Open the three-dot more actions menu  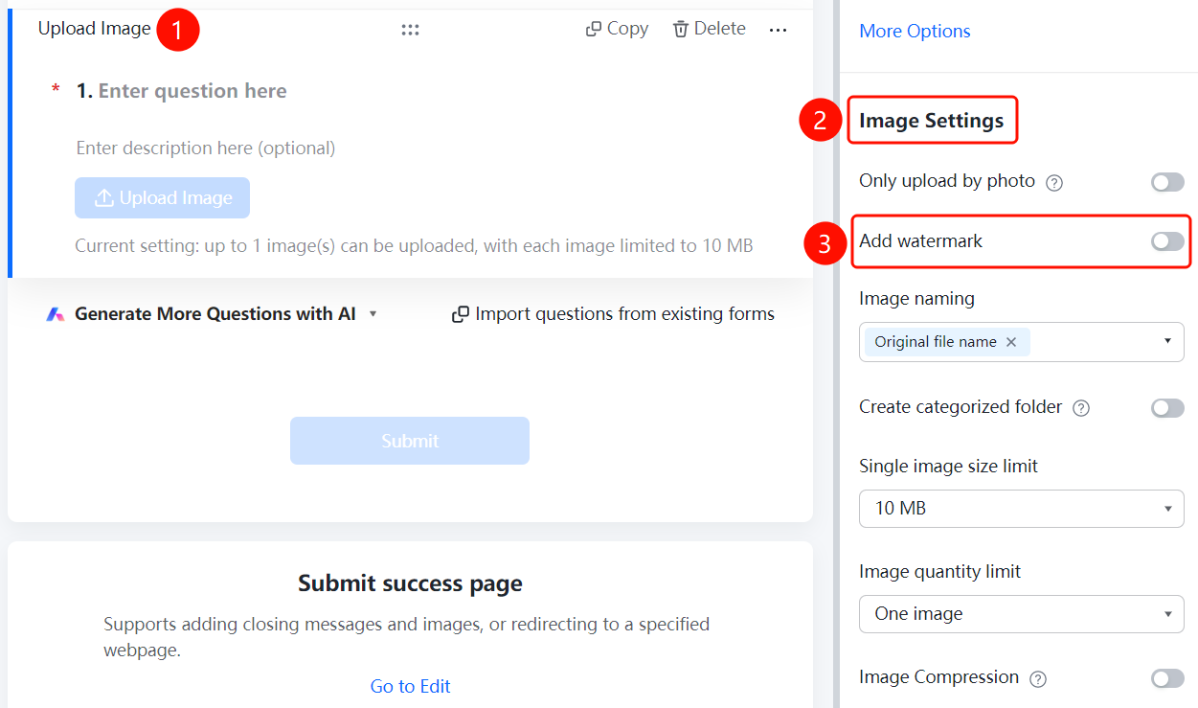click(x=778, y=31)
